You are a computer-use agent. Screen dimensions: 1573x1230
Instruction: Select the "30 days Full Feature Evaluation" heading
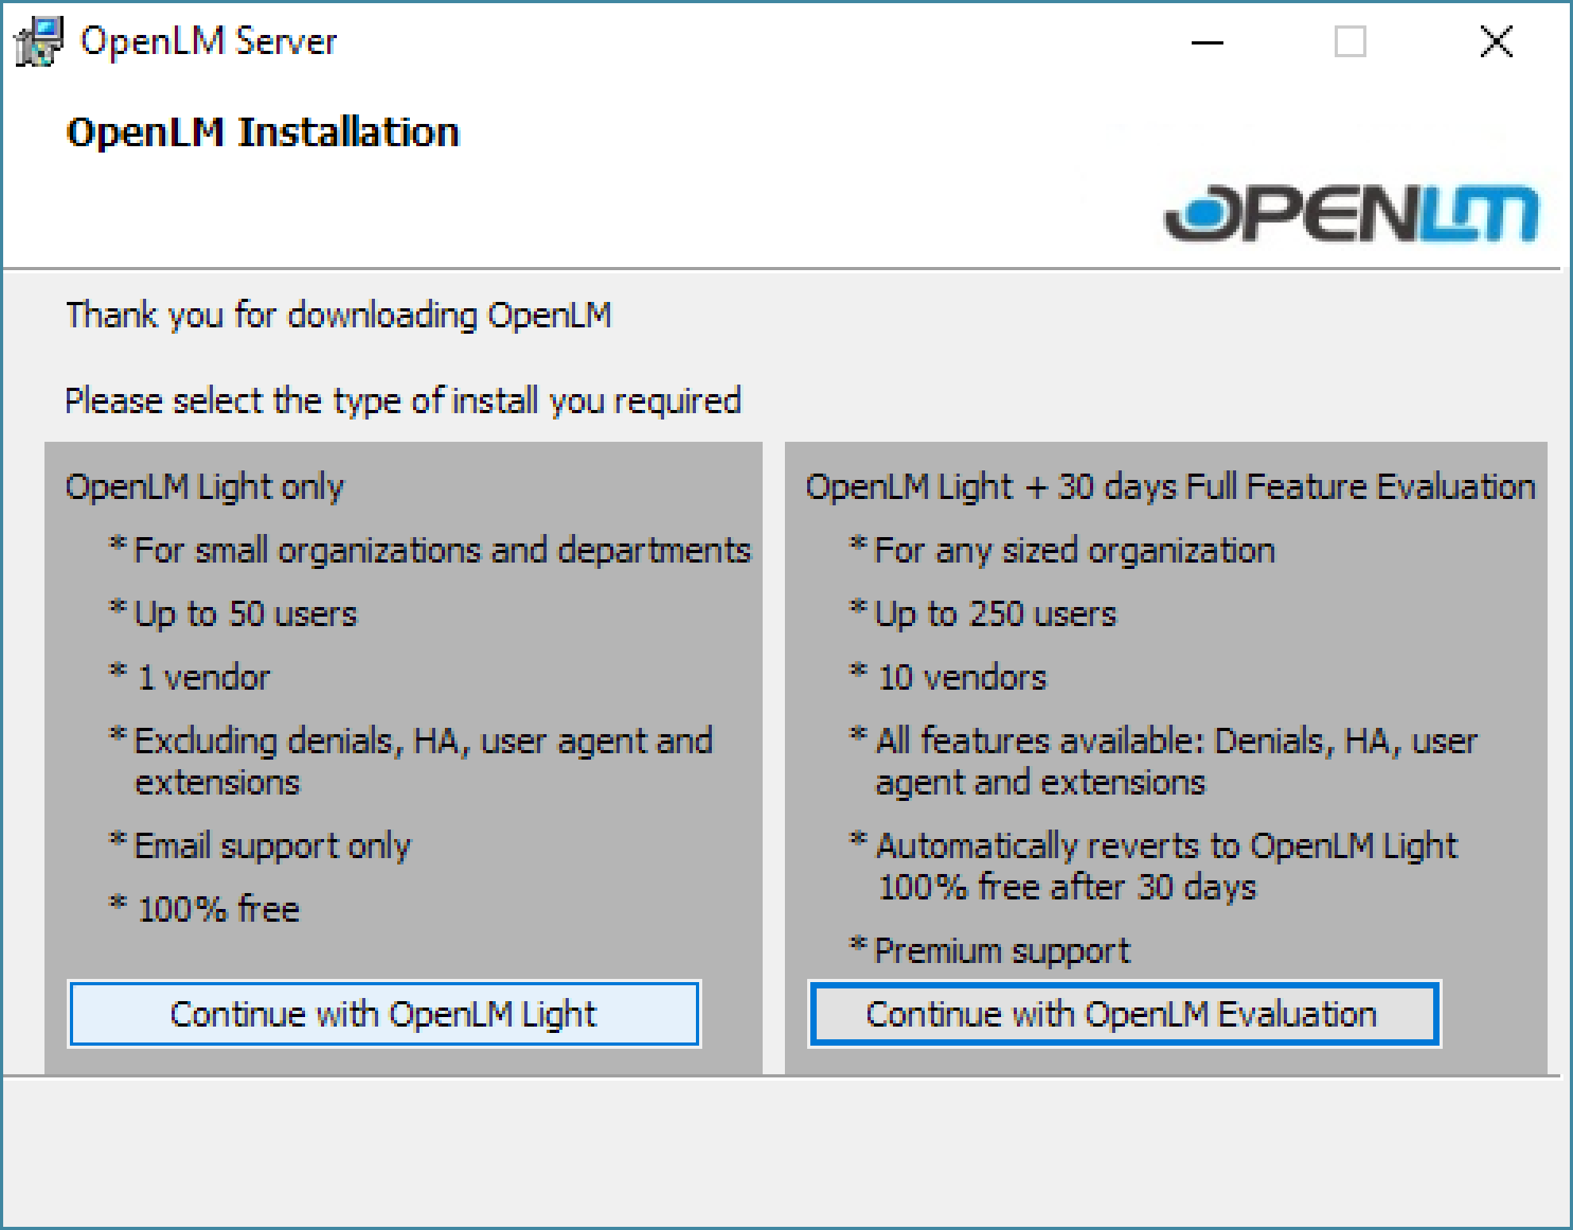1170,487
